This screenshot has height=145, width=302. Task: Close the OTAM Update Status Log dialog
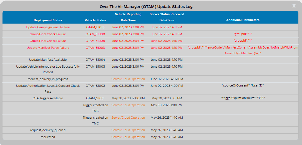[294, 6]
